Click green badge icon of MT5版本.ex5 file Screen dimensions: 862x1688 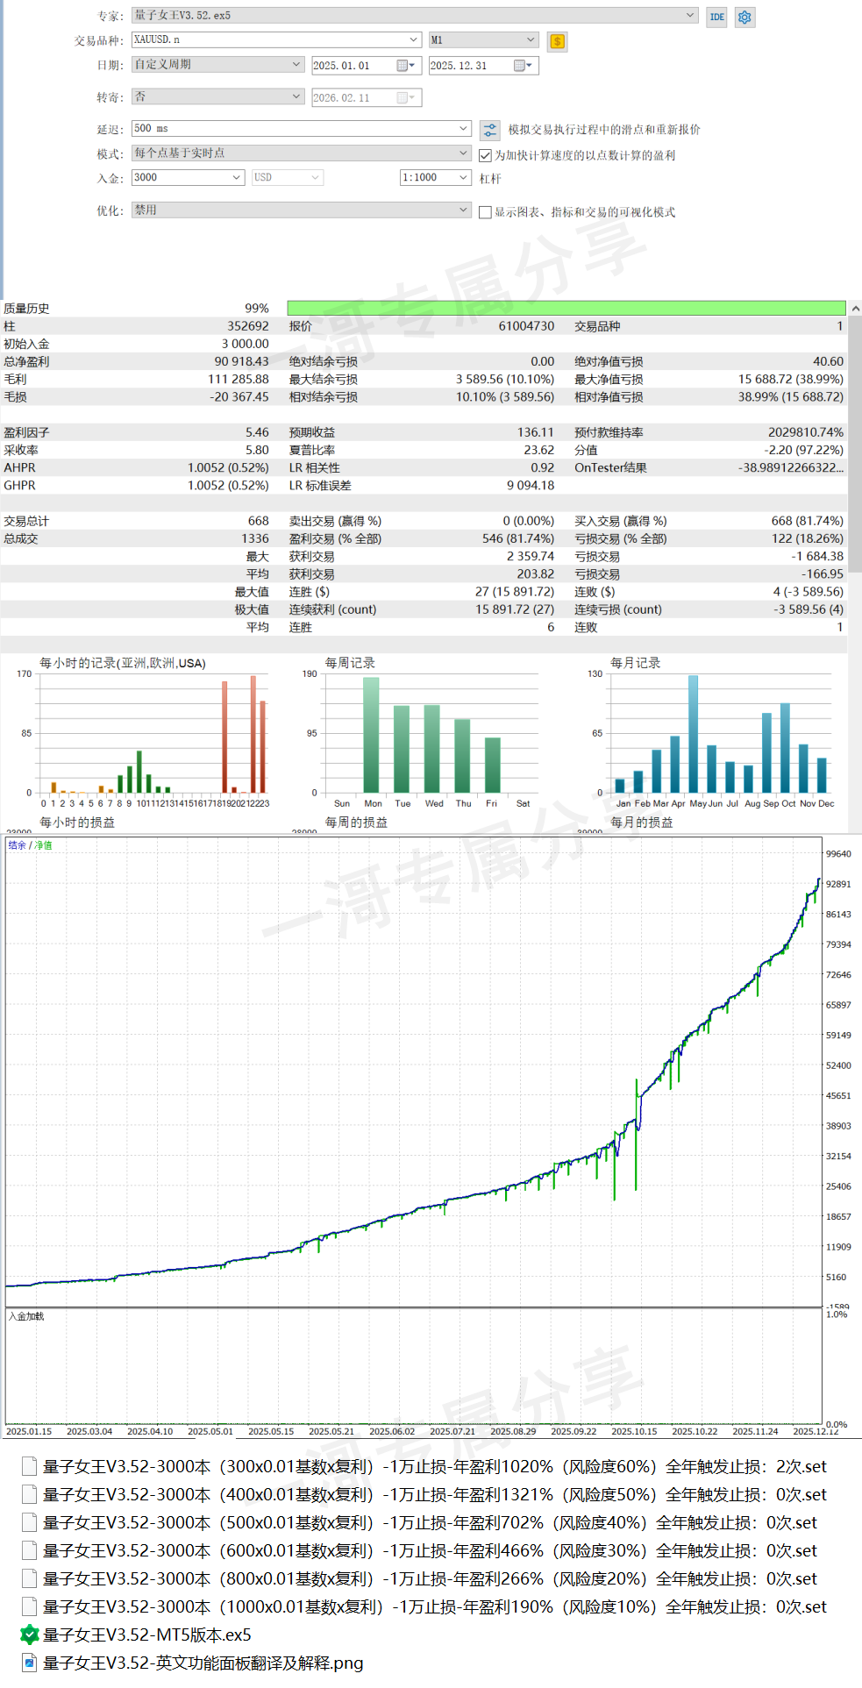[x=29, y=1635]
